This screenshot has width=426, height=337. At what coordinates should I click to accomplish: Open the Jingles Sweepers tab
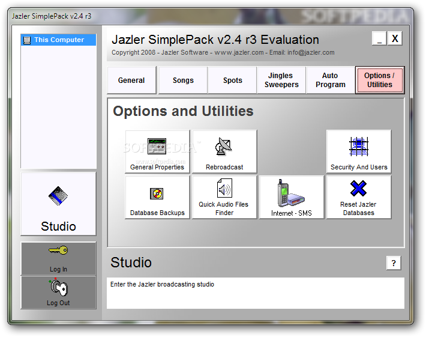[282, 80]
